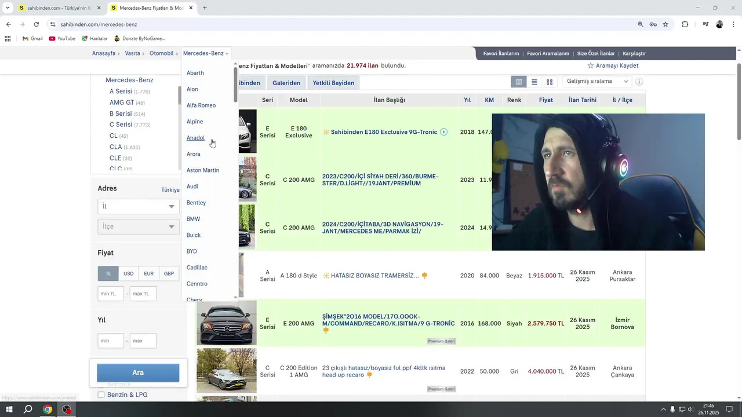Open Chrome profile avatar

click(x=719, y=24)
